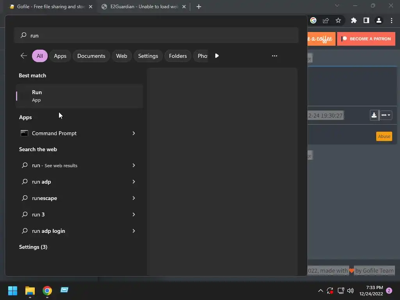Image resolution: width=400 pixels, height=300 pixels.
Task: Open the network tray icon
Action: (x=341, y=290)
